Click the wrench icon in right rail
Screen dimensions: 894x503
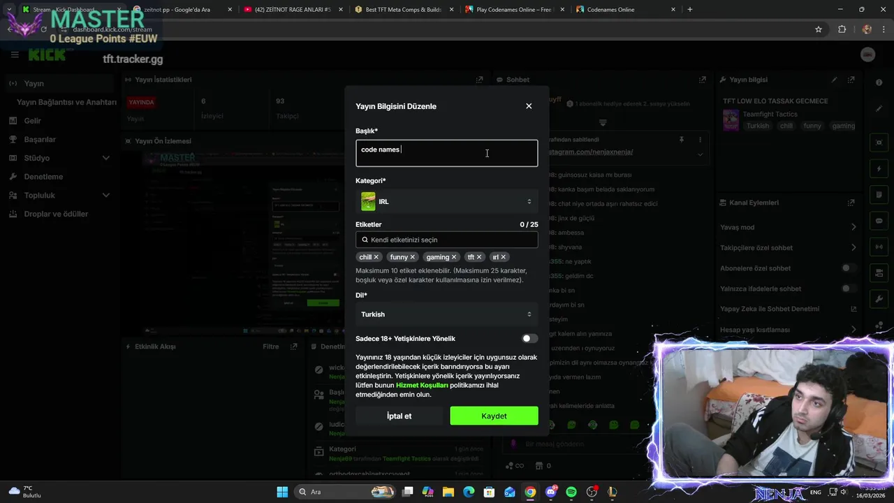pyautogui.click(x=879, y=299)
